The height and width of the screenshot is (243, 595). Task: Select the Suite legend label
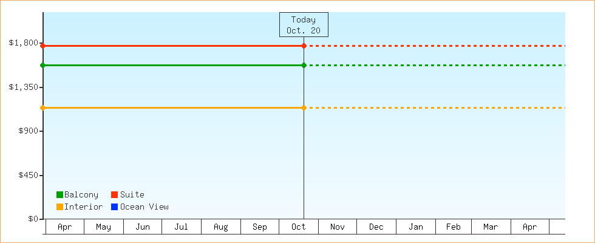coord(132,195)
